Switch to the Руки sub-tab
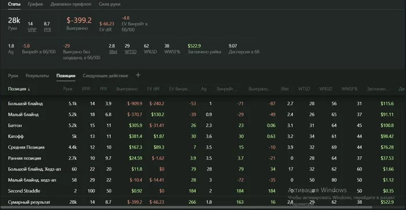The height and width of the screenshot is (210, 406). pyautogui.click(x=13, y=76)
